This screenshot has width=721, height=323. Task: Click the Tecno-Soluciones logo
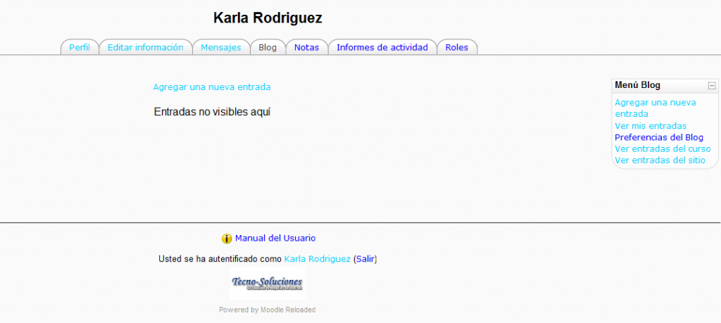267,284
